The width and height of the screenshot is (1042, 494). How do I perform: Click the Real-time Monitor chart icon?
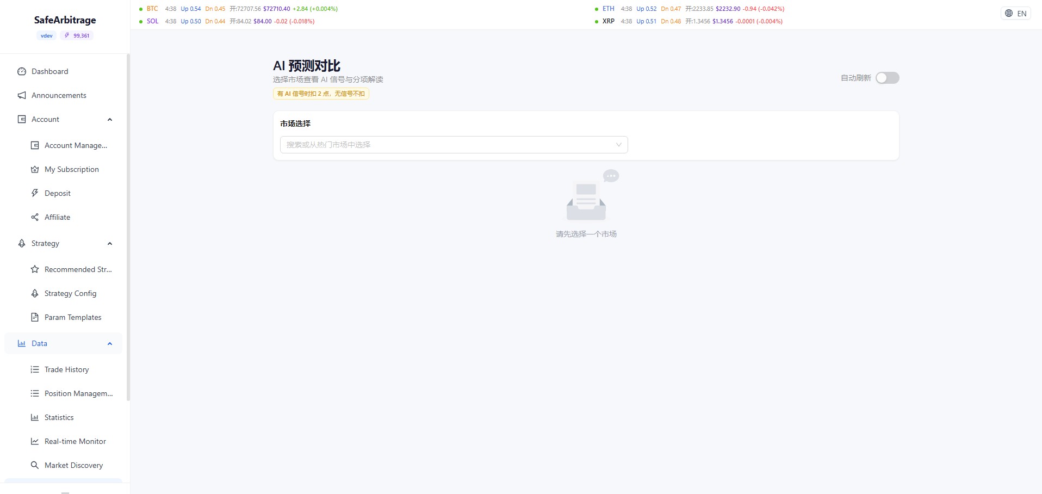pyautogui.click(x=35, y=441)
